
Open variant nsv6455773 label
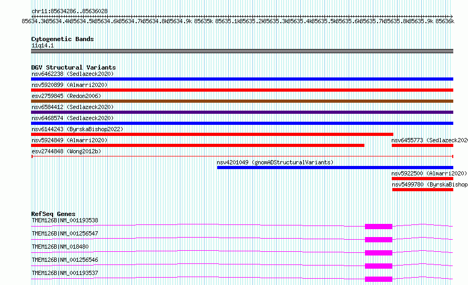click(430, 140)
